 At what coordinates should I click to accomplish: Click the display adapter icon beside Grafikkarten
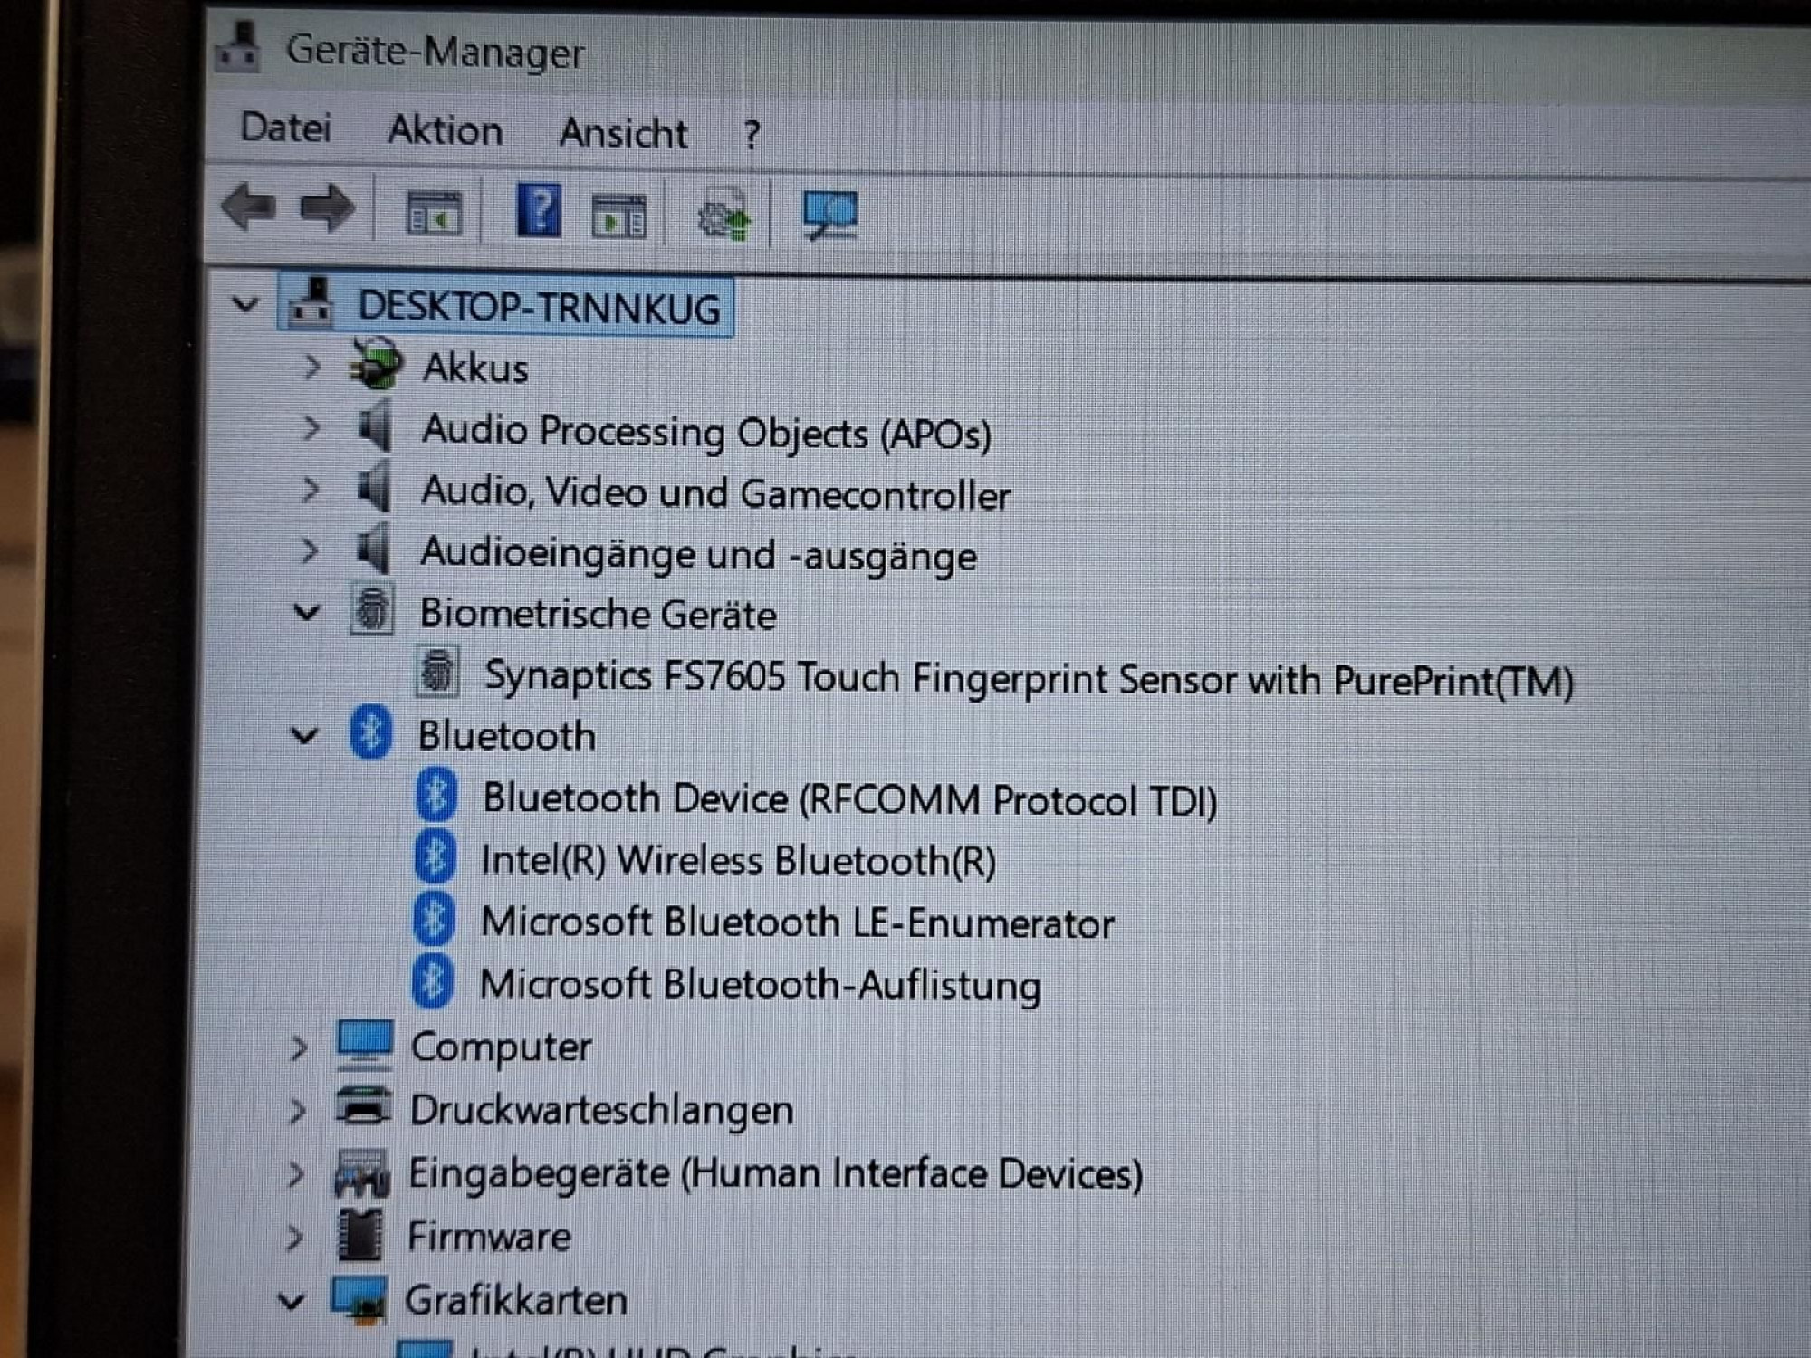[359, 1300]
